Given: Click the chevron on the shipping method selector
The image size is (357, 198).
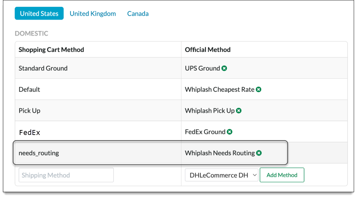Looking at the screenshot, I should [254, 175].
